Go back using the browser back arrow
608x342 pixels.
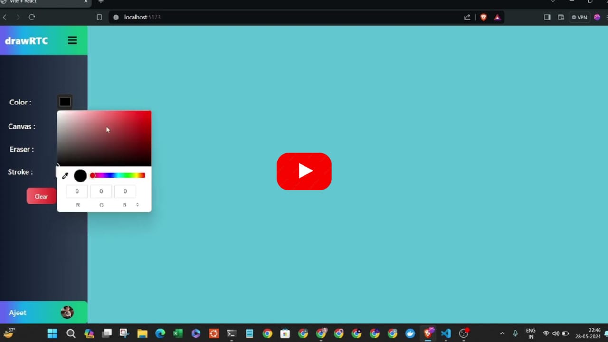[x=5, y=17]
